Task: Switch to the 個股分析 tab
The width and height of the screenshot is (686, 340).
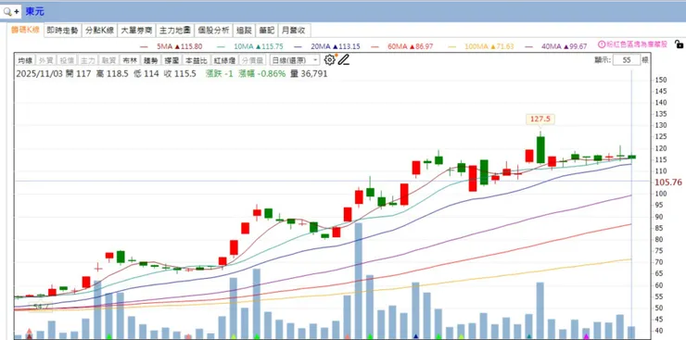Action: (213, 31)
